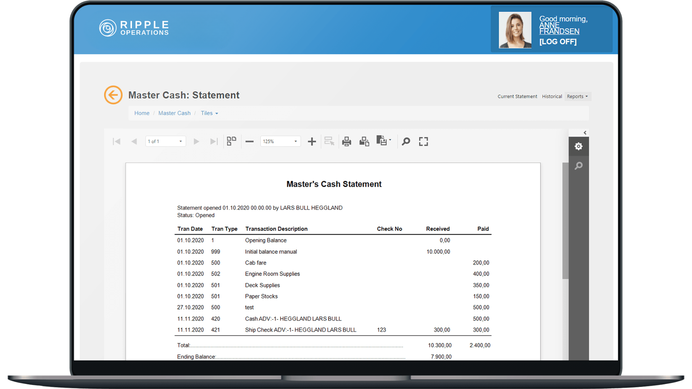
Task: Open the settings gear panel
Action: pyautogui.click(x=578, y=146)
